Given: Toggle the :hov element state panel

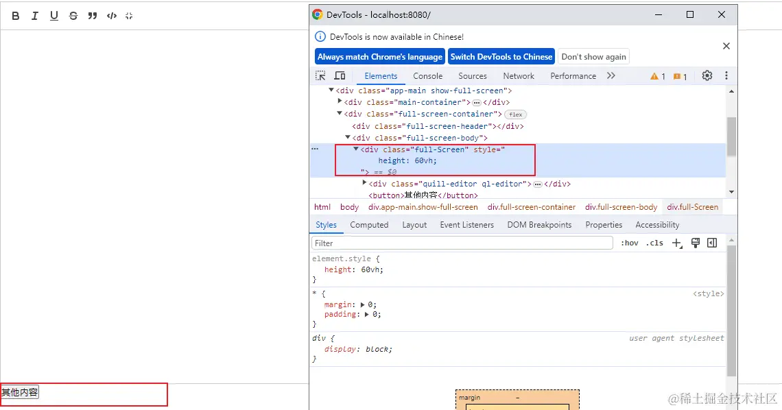Looking at the screenshot, I should 630,243.
